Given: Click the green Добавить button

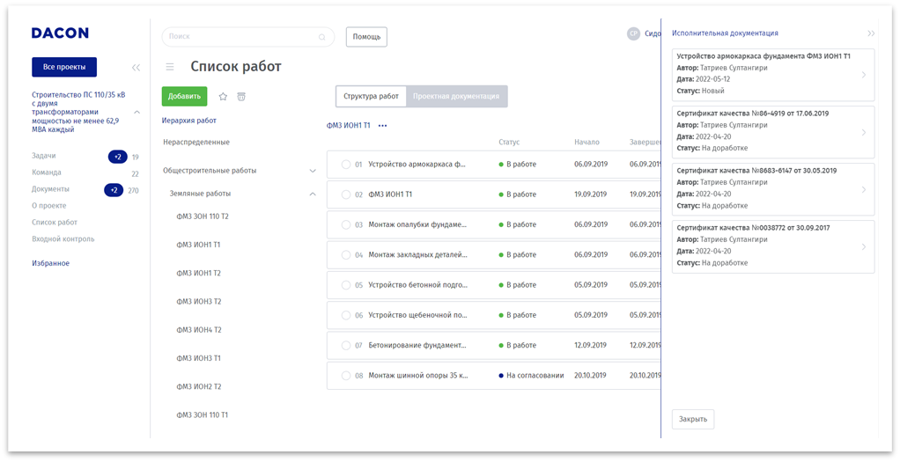Looking at the screenshot, I should pos(184,97).
